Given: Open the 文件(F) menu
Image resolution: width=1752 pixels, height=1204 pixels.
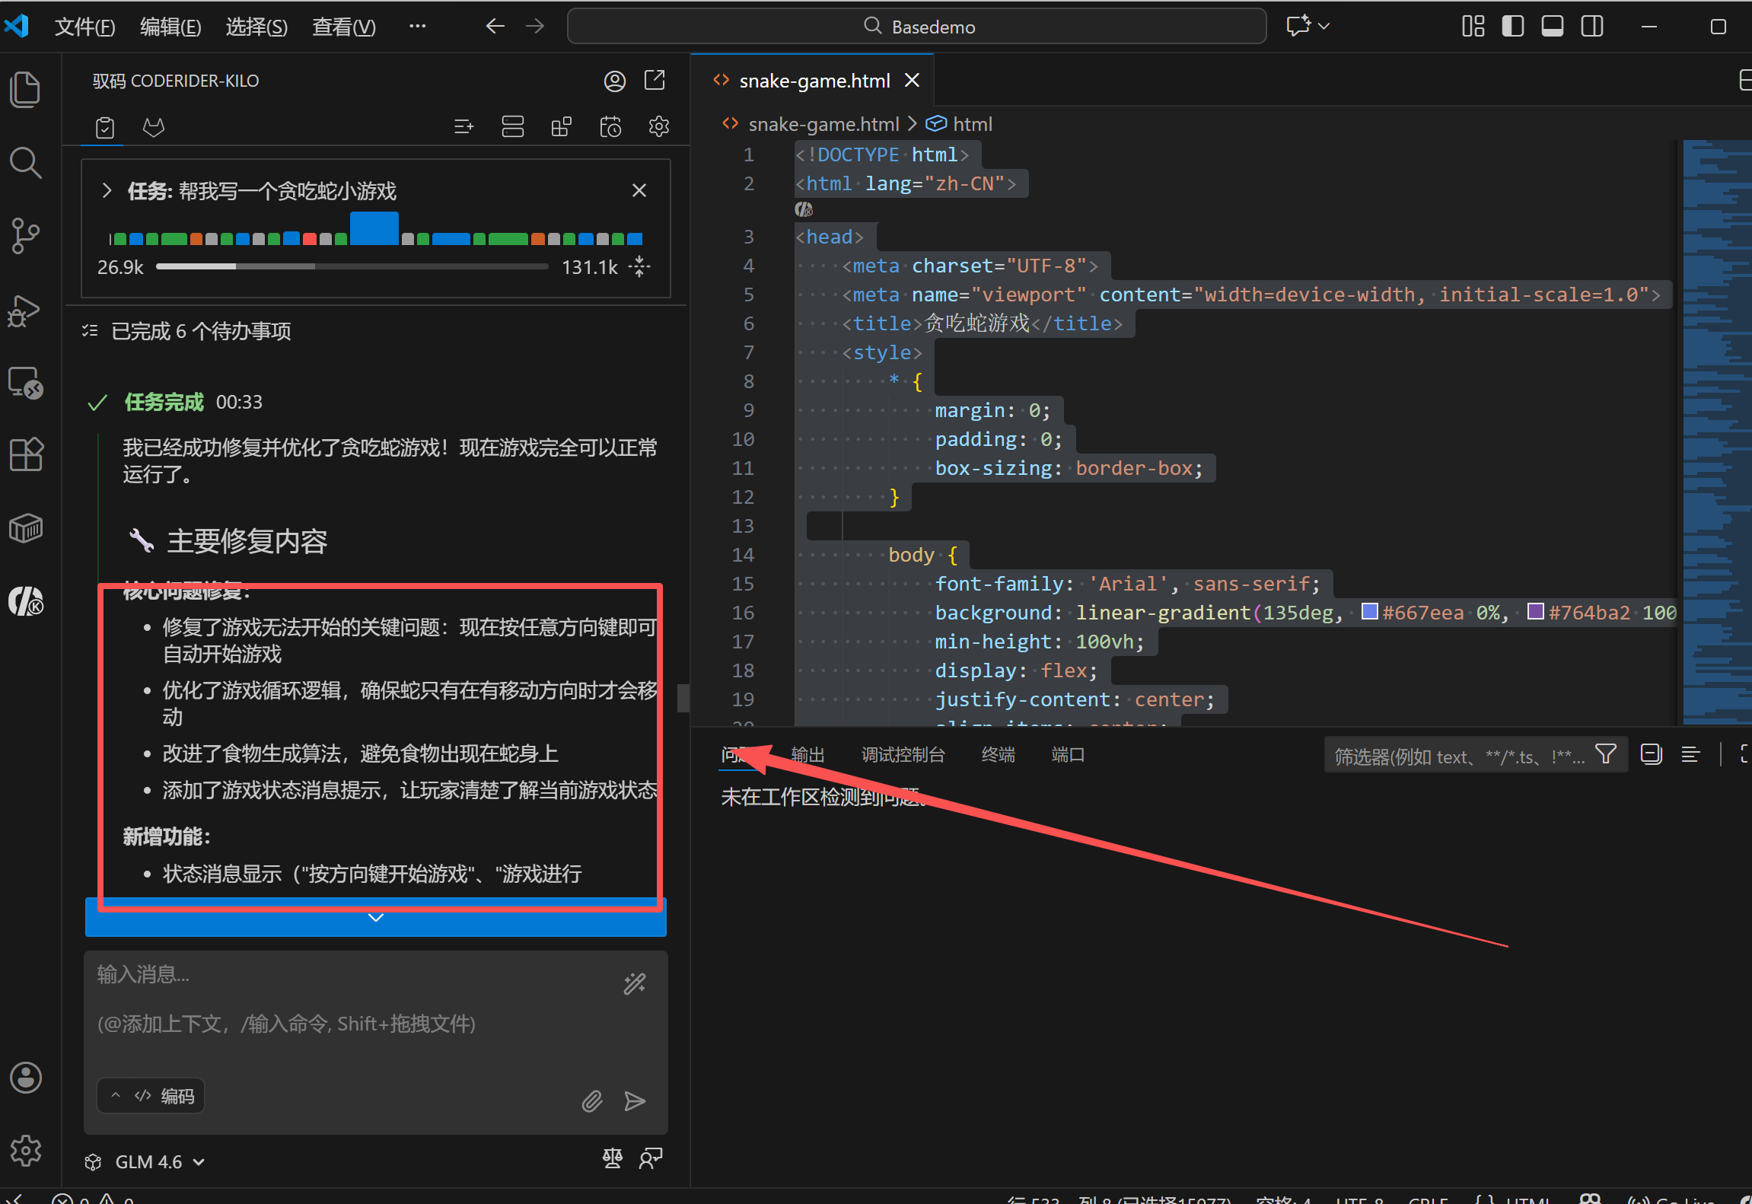Looking at the screenshot, I should coord(84,27).
